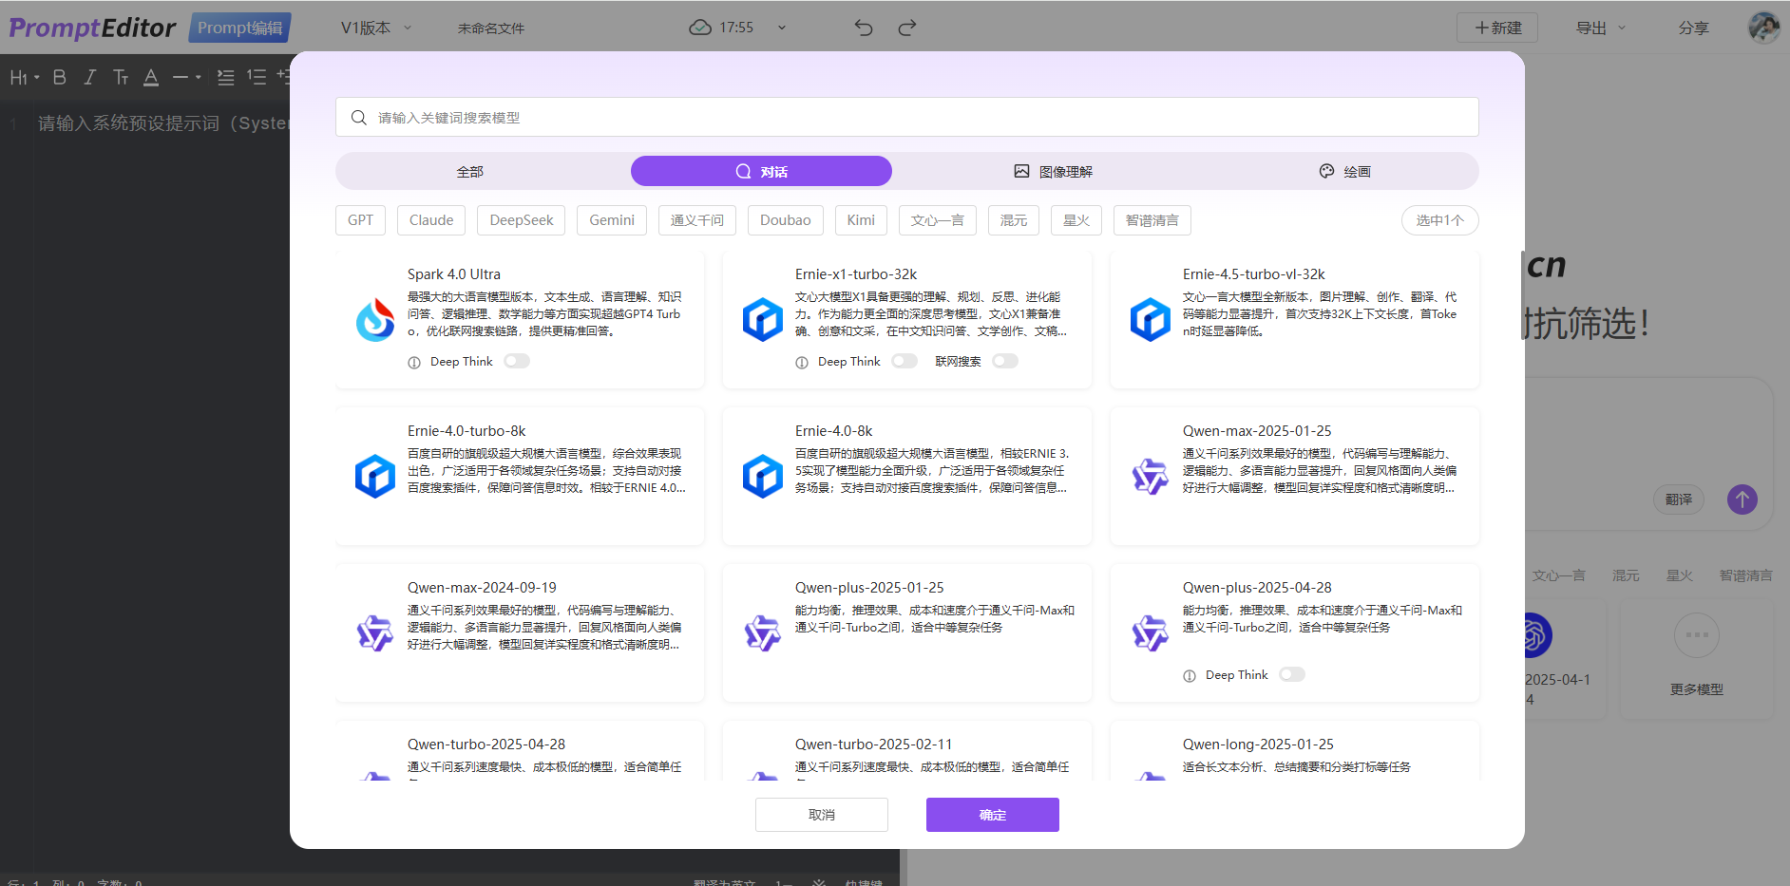Open the V1版本 version dropdown
This screenshot has height=886, width=1790.
(376, 28)
